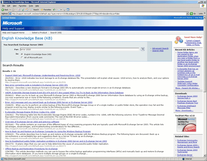Select All of Microsoft.com radio option
The image size is (207, 161).
point(22,58)
